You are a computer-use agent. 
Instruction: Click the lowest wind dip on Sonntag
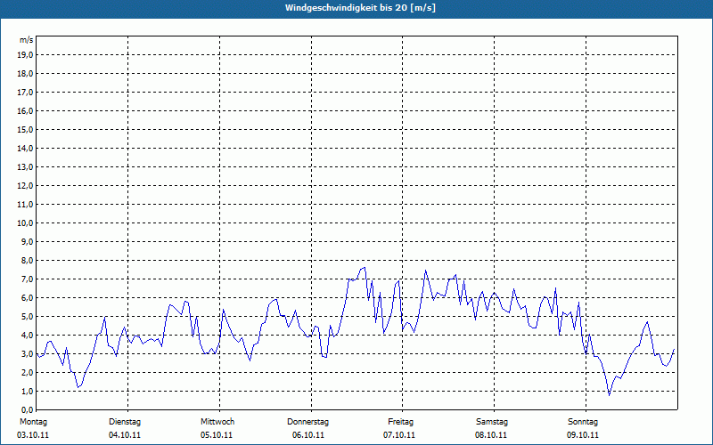coord(610,395)
